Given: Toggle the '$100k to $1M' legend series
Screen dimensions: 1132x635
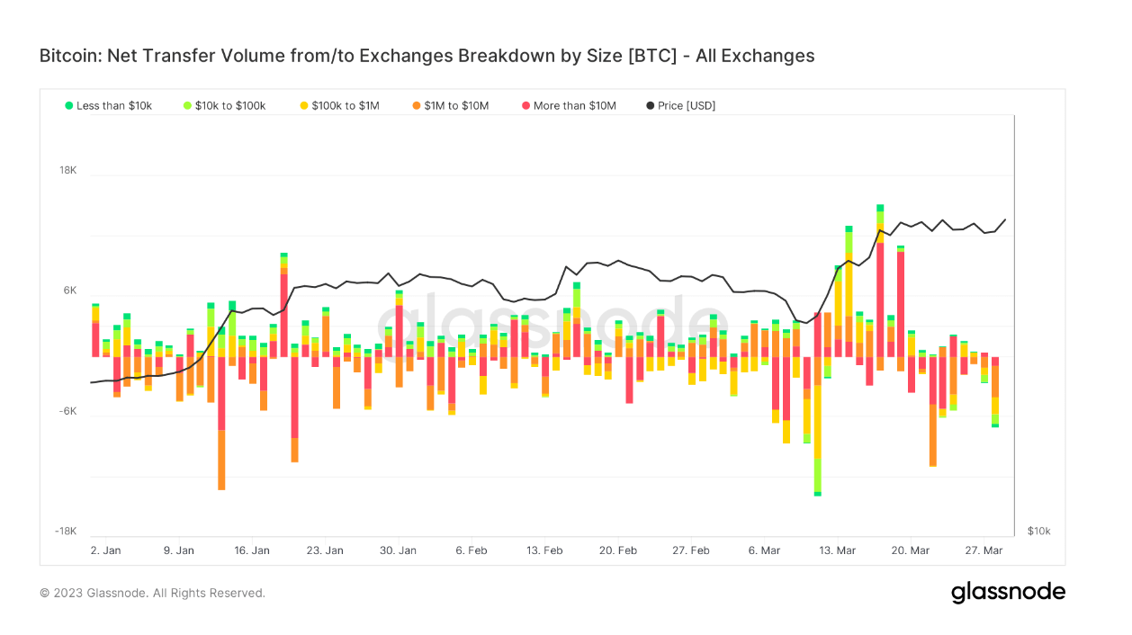Looking at the screenshot, I should tap(345, 105).
